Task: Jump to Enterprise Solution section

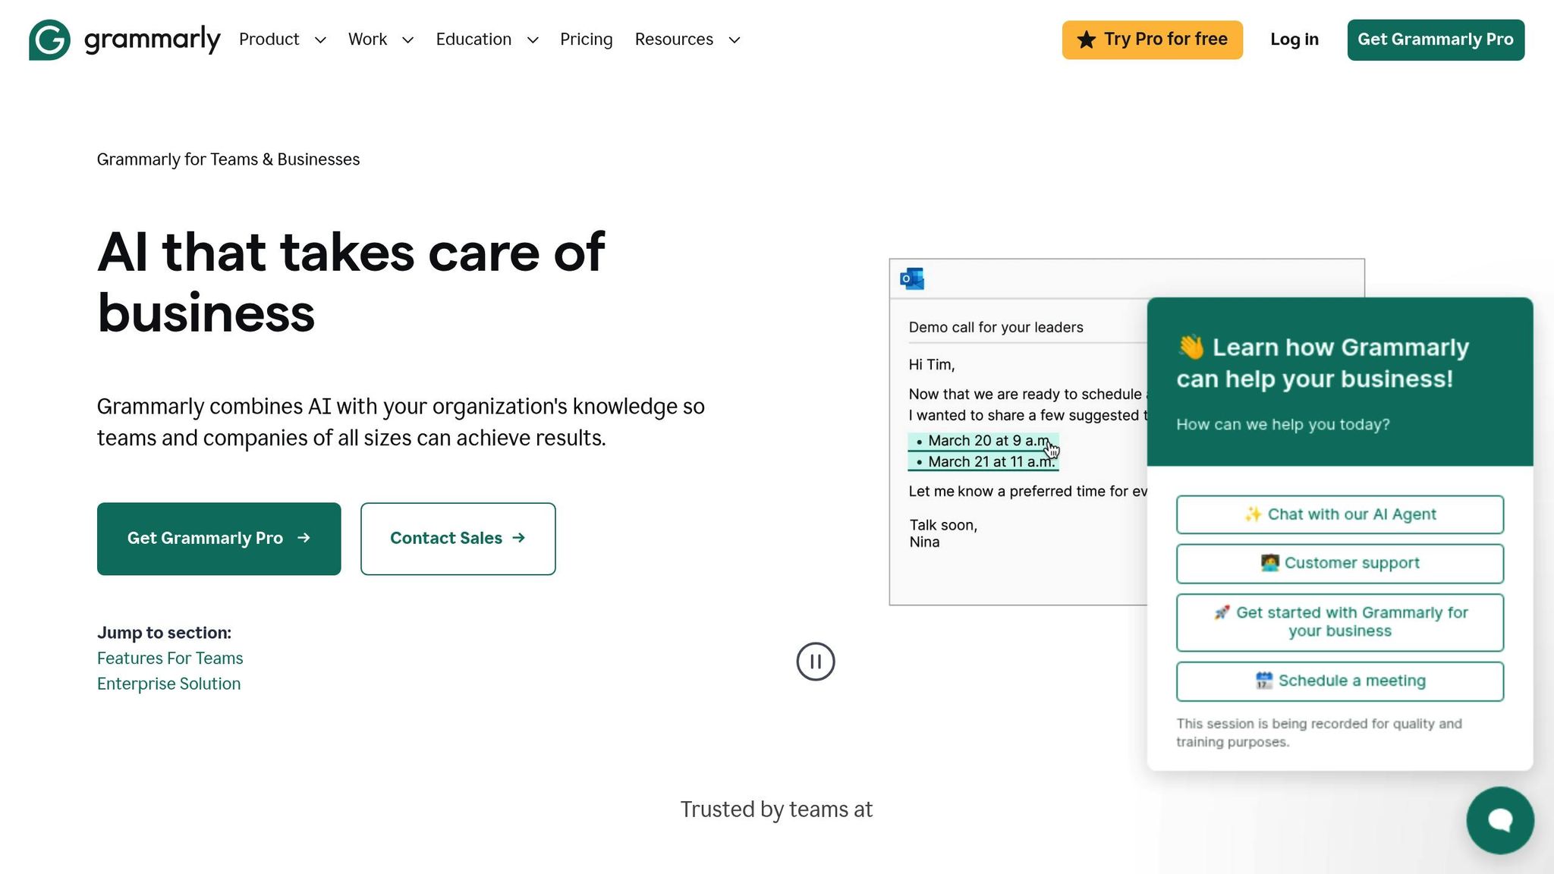Action: [x=168, y=684]
